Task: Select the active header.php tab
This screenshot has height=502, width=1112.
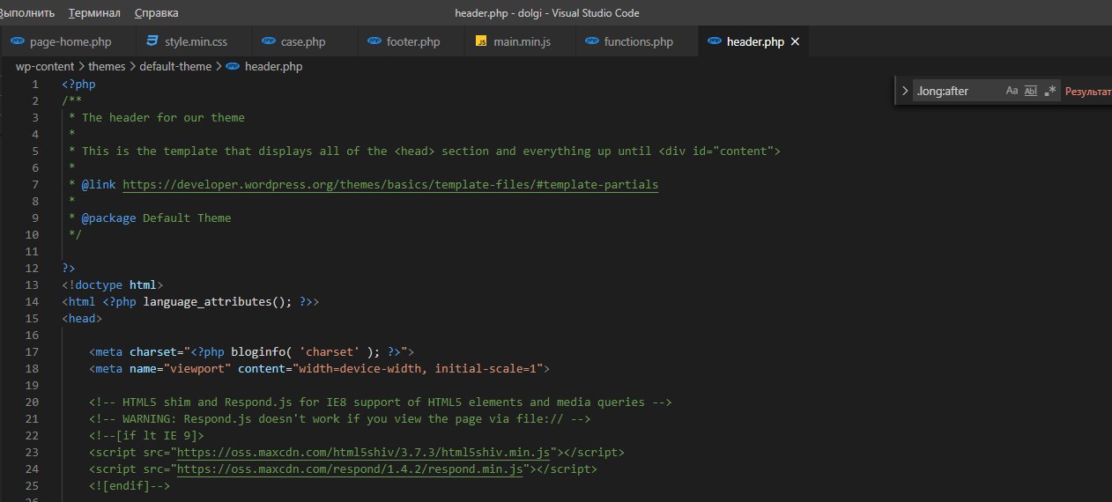Action: (753, 41)
